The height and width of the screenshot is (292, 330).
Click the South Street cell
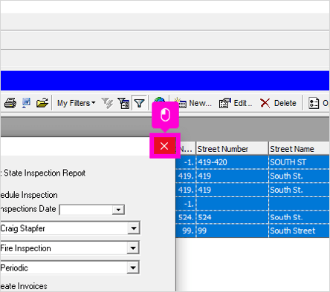[x=299, y=230]
